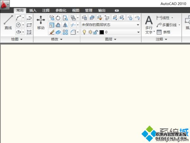The width and height of the screenshot is (190, 143).
Task: Click the Draw Order icon in the 修改 panel
Action: pos(73,18)
